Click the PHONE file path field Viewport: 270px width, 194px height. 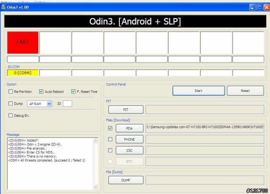point(205,139)
